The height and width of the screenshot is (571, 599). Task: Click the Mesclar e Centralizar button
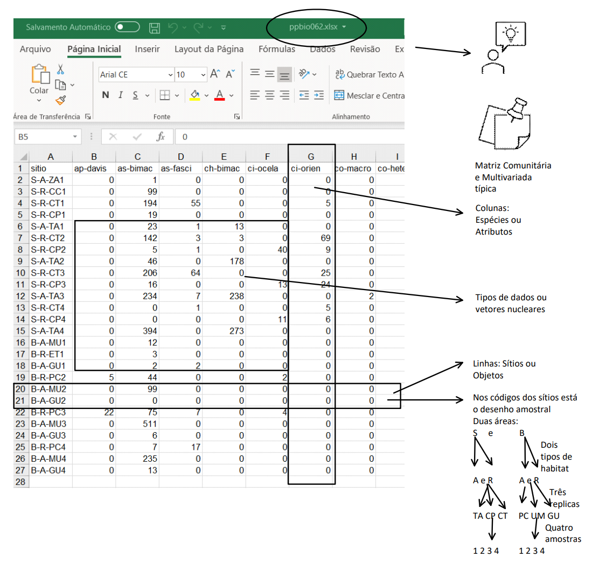click(x=370, y=95)
